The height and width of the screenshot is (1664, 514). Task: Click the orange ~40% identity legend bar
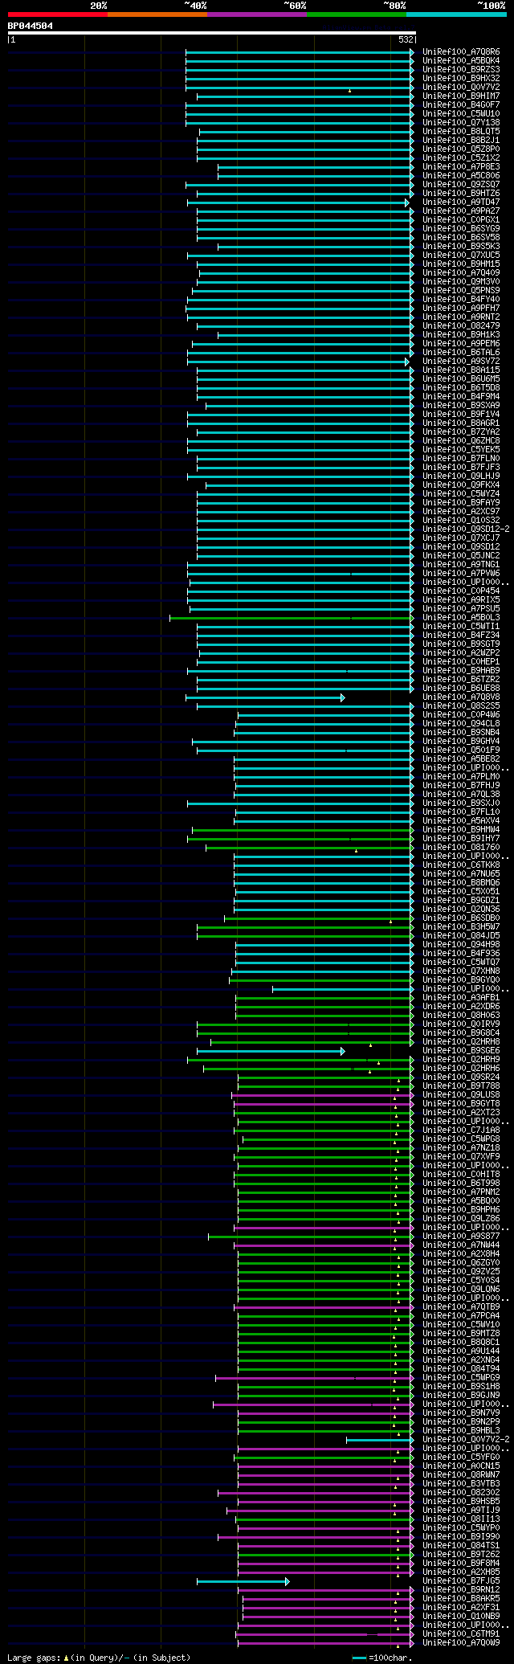click(157, 14)
